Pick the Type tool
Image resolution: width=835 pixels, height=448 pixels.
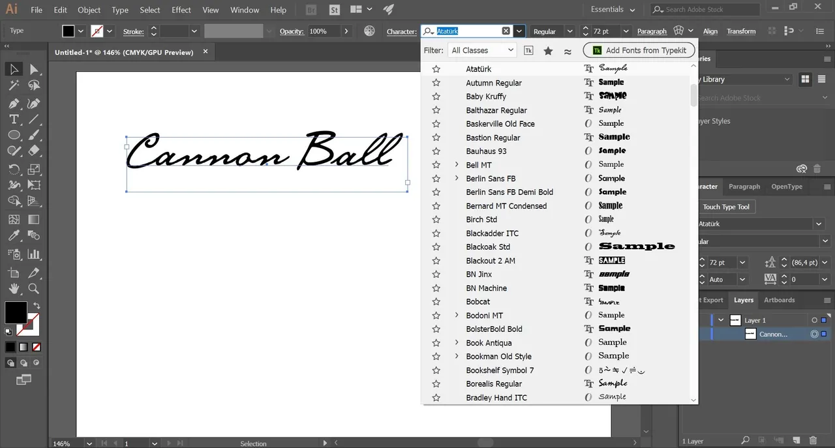pos(14,119)
